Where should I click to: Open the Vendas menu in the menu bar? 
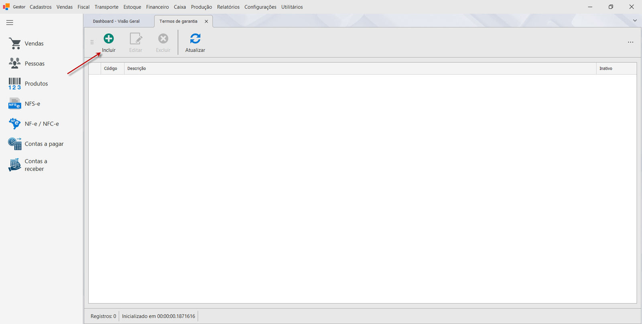[x=65, y=7]
